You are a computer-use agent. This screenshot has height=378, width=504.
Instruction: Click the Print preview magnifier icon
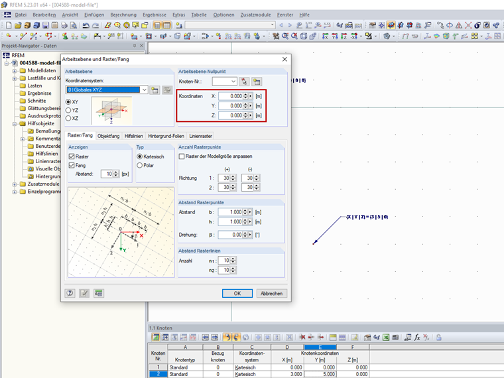(74, 25)
